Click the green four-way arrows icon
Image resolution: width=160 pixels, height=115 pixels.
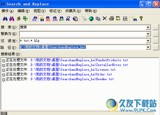pos(25,19)
